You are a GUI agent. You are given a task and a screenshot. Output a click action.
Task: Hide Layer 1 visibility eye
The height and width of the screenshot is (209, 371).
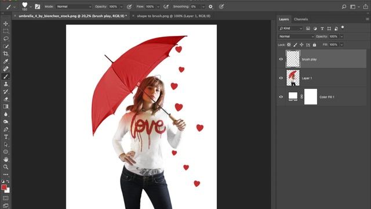pos(281,78)
